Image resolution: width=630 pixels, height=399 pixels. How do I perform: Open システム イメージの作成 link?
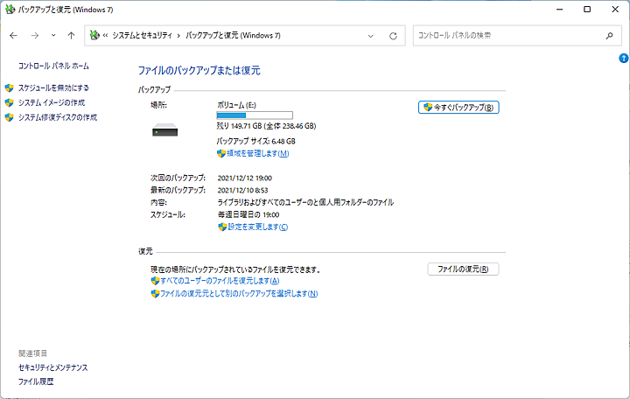pyautogui.click(x=52, y=102)
